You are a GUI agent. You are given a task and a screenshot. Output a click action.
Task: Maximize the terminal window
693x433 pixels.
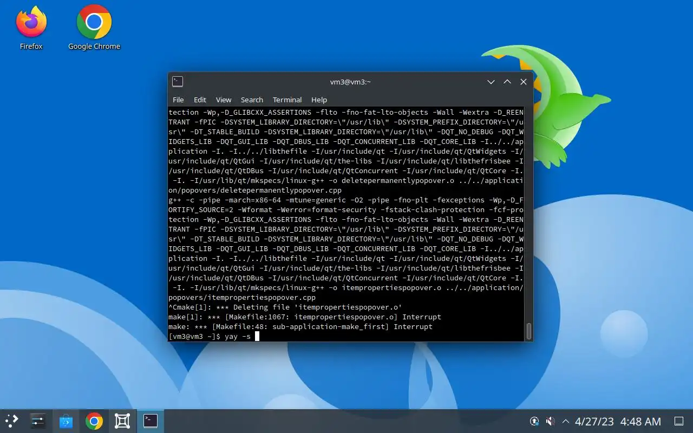coord(507,82)
